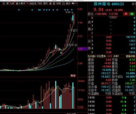This screenshot has width=136, height=114.
Task: Click buy level 2 price 9.03
Action: pos(109,41)
